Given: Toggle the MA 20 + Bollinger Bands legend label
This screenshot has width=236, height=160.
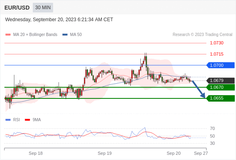Looking at the screenshot, I should [35, 35].
